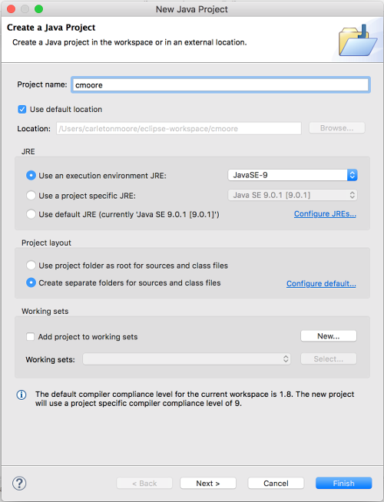Viewport: 384px width, 502px height.
Task: Open the Configure default link
Action: tap(321, 284)
